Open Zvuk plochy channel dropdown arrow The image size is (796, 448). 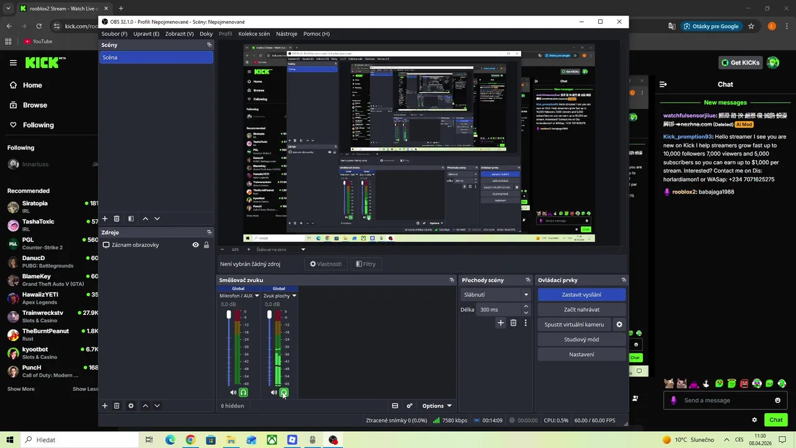294,296
